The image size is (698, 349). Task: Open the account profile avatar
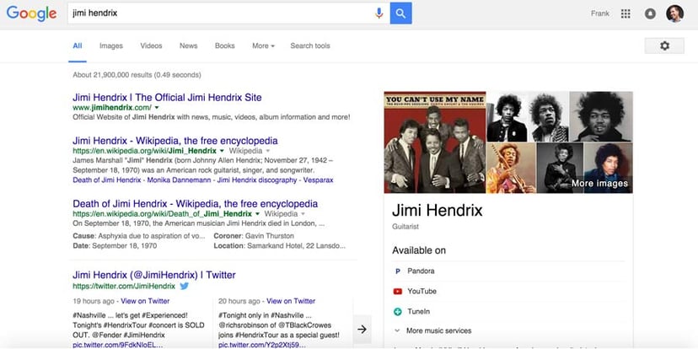point(674,13)
